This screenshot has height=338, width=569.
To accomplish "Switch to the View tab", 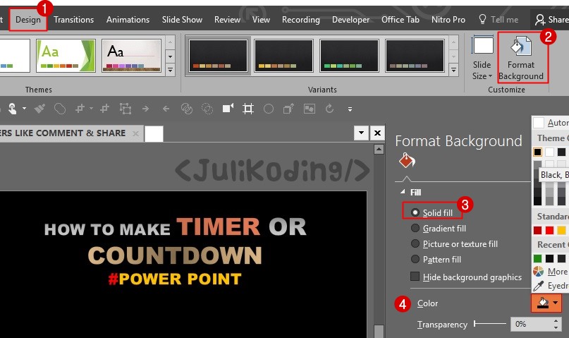I will click(261, 20).
